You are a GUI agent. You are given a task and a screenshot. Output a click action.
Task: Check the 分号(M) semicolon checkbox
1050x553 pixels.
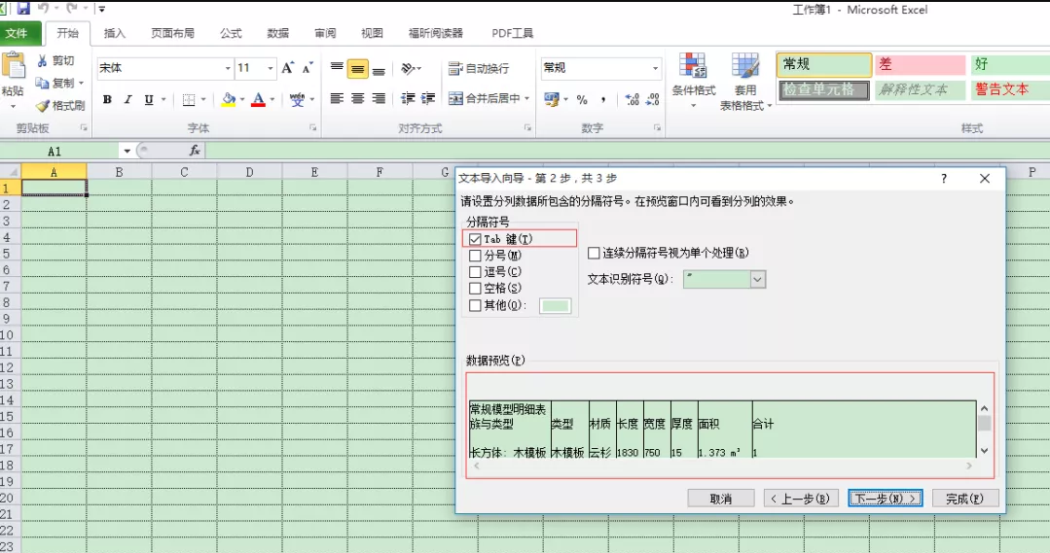(475, 256)
